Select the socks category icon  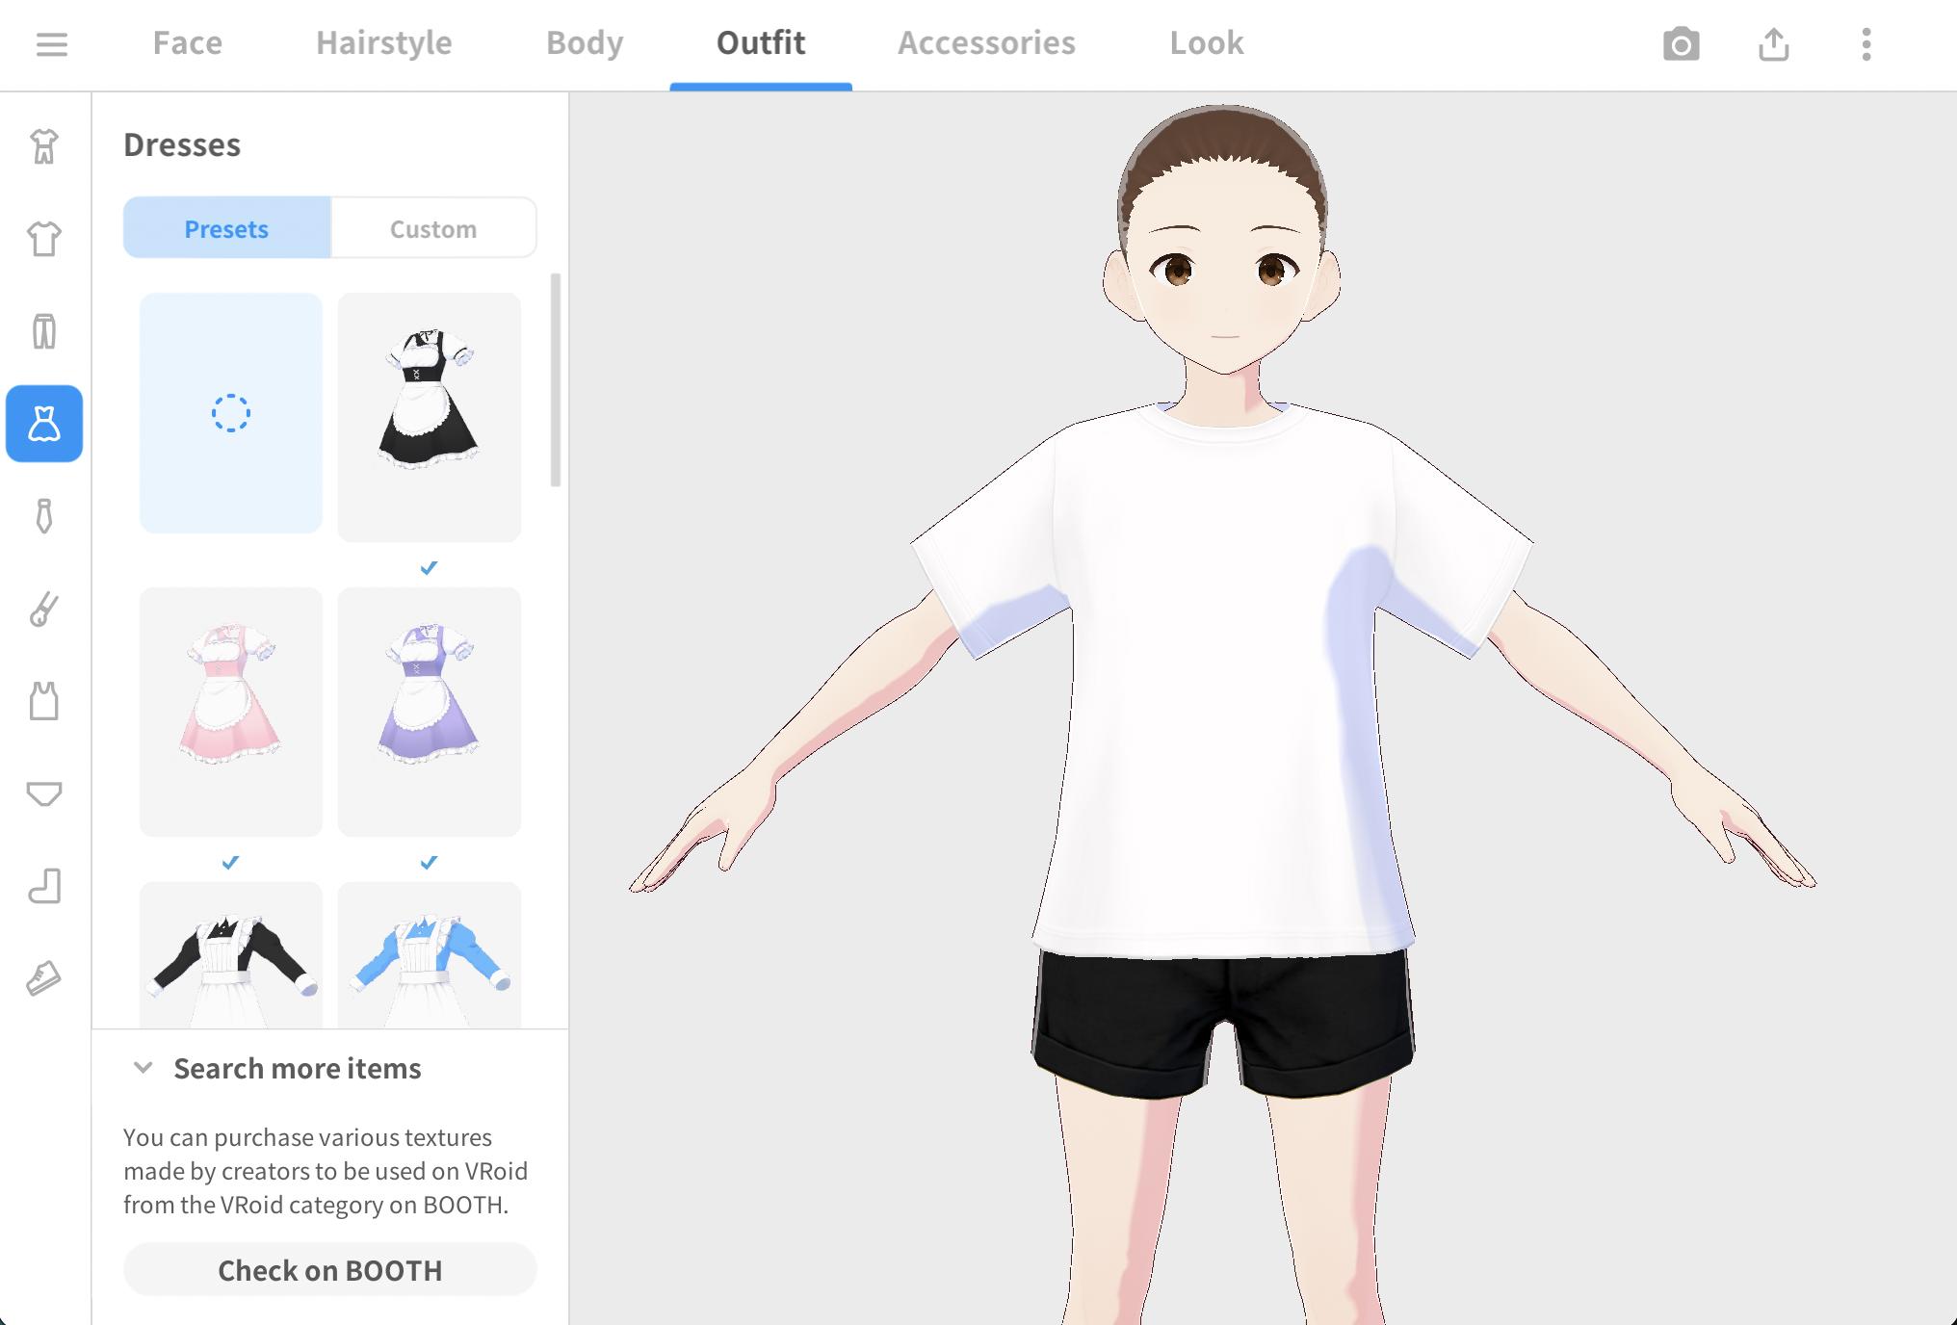point(44,886)
